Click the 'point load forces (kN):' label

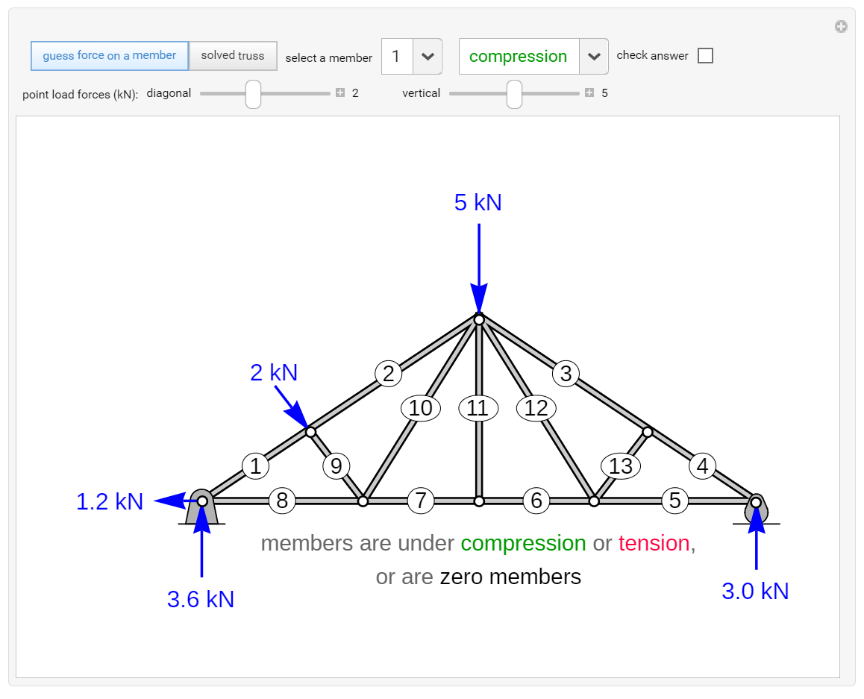pyautogui.click(x=81, y=95)
